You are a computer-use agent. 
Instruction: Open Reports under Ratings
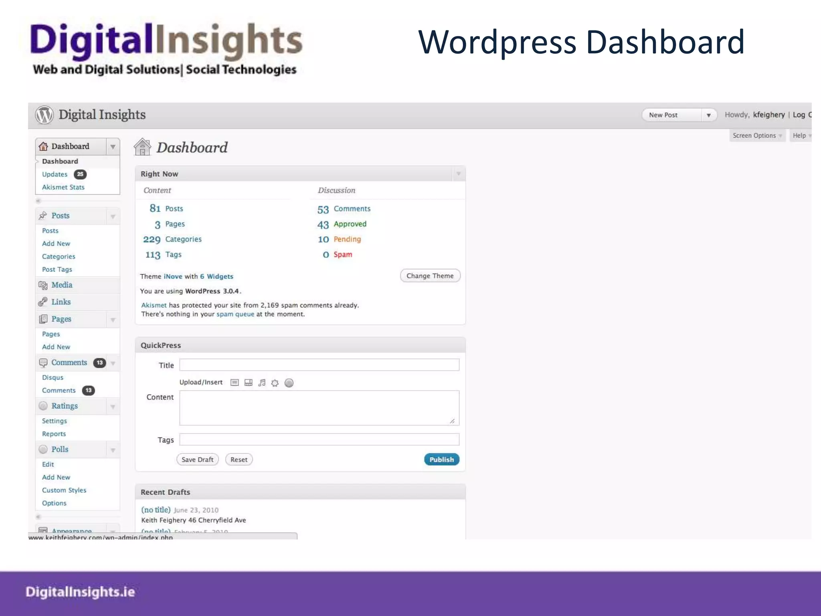(54, 434)
